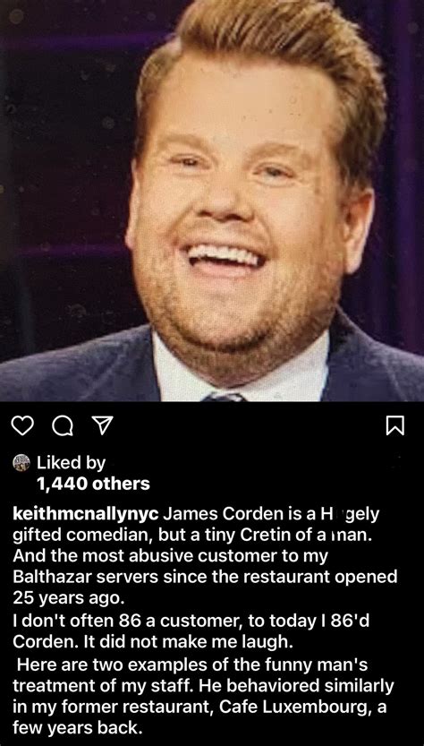This screenshot has width=424, height=746.
Task: Tap the post photo of the smiling man
Action: [212, 201]
